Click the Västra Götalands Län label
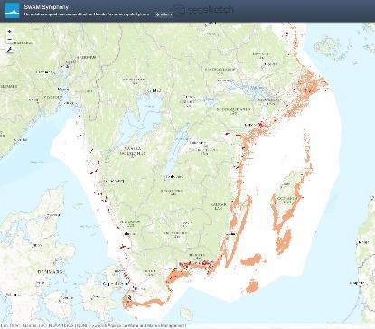 133,152
